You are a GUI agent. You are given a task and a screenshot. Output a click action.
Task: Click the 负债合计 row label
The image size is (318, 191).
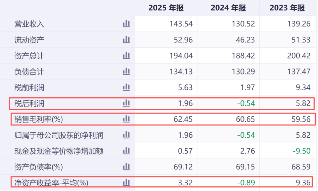(x=29, y=72)
